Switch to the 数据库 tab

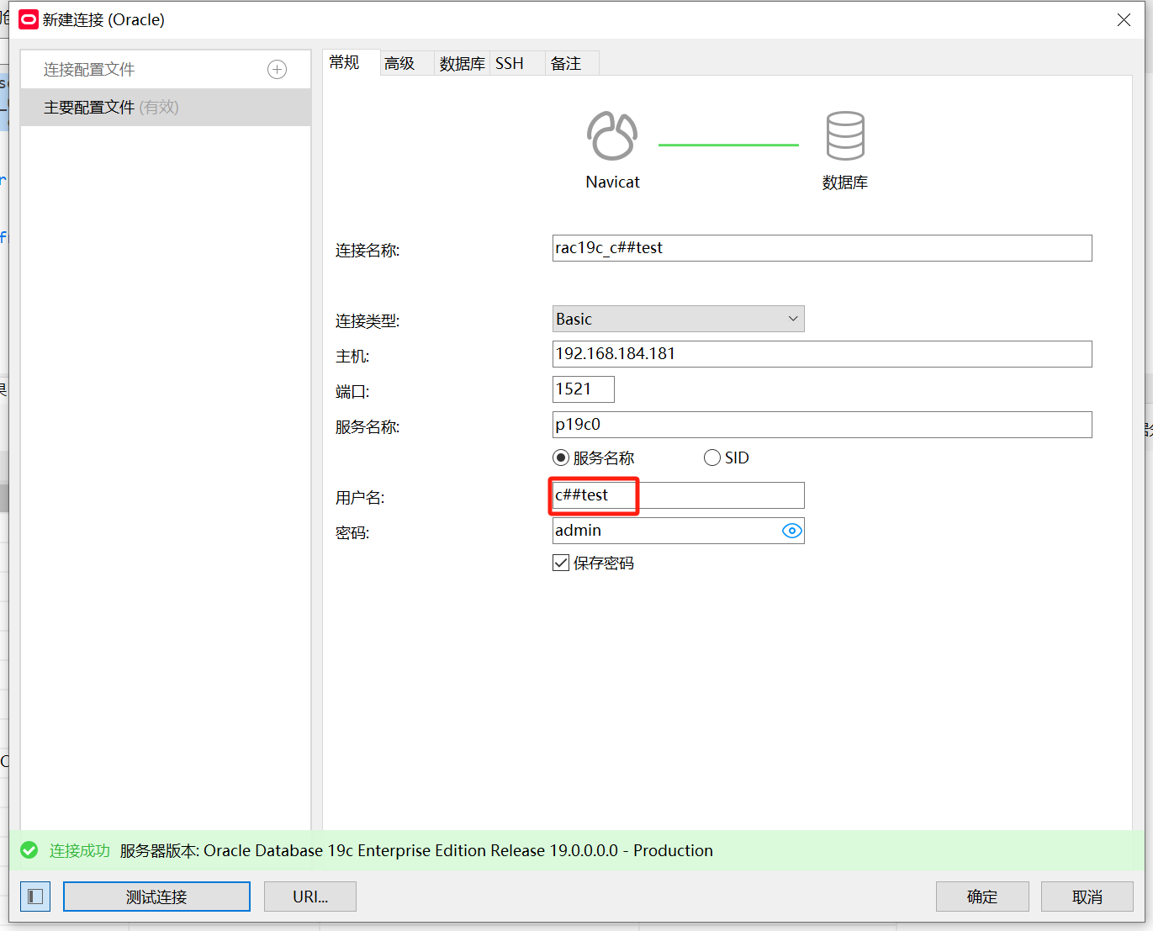coord(462,63)
